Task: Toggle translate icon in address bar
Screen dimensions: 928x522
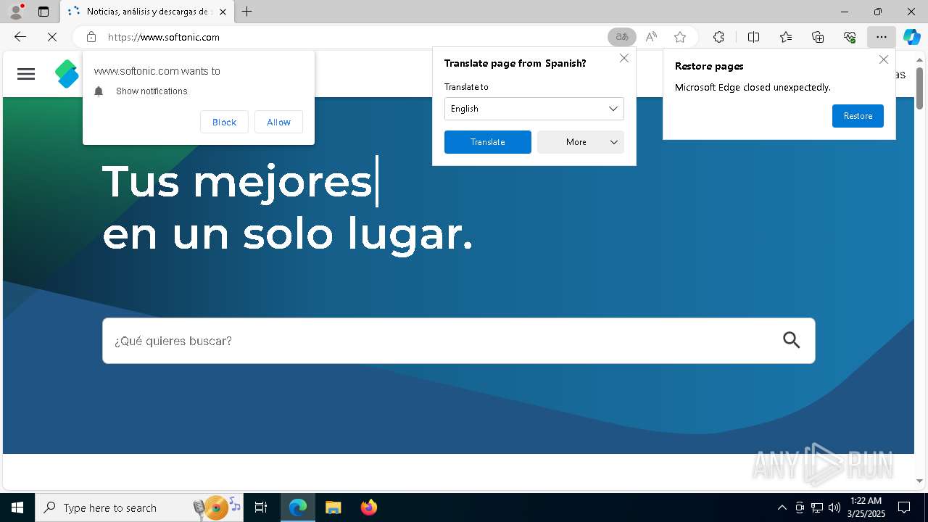Action: point(621,37)
